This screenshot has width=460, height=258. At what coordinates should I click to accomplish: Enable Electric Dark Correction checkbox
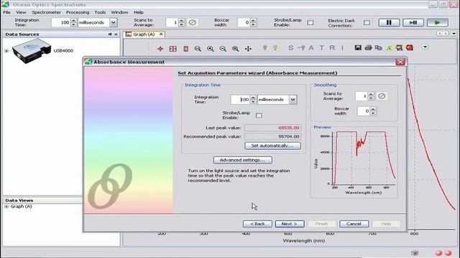367,22
